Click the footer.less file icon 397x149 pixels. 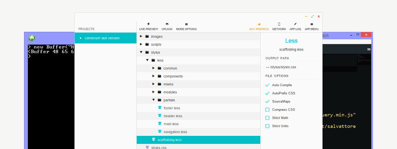(160, 107)
